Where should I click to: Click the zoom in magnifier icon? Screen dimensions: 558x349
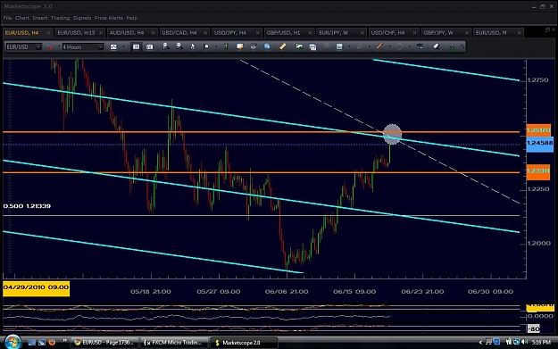pos(165,46)
